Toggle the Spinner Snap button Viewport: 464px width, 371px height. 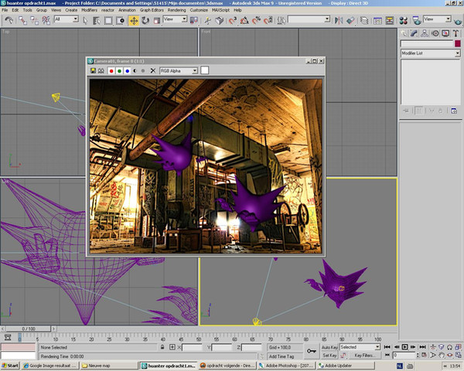[268, 20]
